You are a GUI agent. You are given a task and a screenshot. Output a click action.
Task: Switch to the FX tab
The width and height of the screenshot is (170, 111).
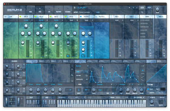pyautogui.click(x=49, y=10)
